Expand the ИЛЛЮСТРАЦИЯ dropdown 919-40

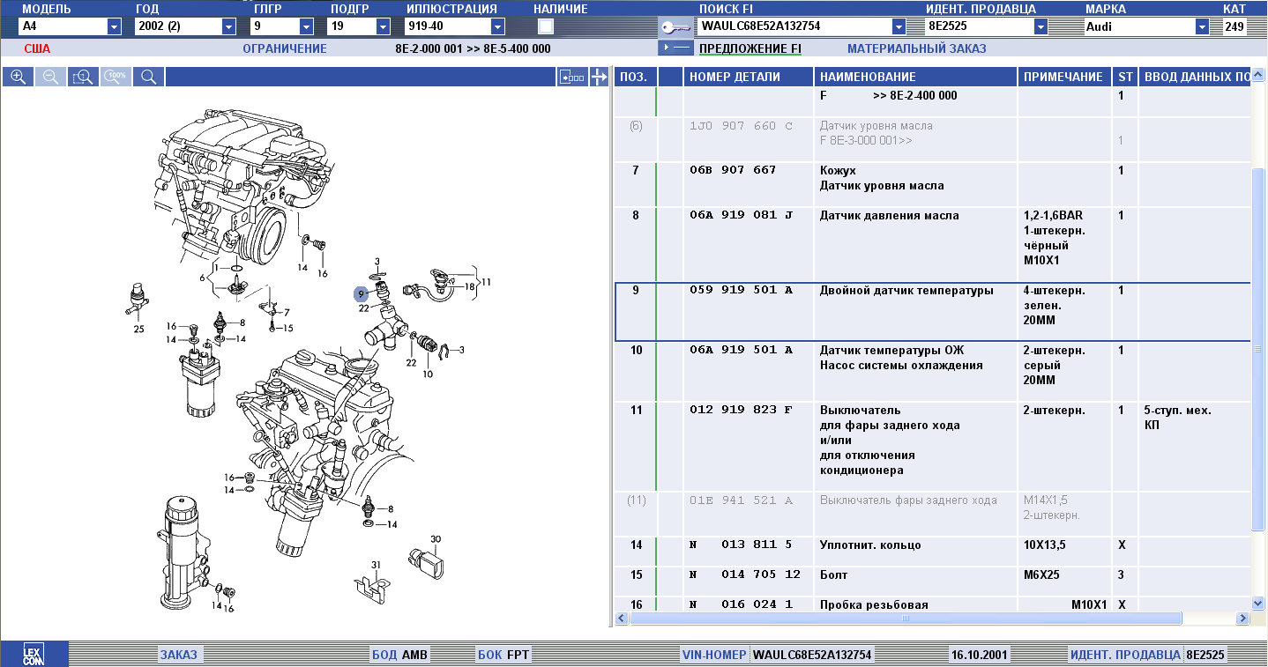click(497, 26)
